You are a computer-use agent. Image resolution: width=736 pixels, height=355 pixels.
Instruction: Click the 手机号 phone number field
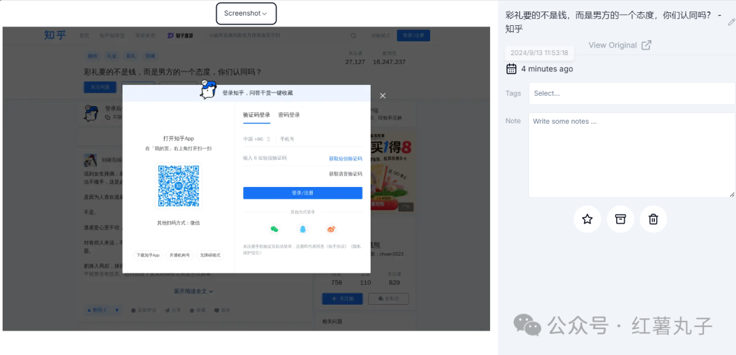[321, 139]
